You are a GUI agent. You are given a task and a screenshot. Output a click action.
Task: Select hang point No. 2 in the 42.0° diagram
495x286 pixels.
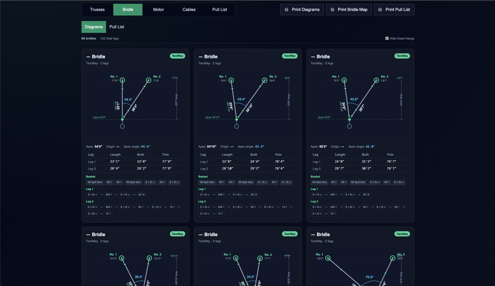(x=376, y=80)
